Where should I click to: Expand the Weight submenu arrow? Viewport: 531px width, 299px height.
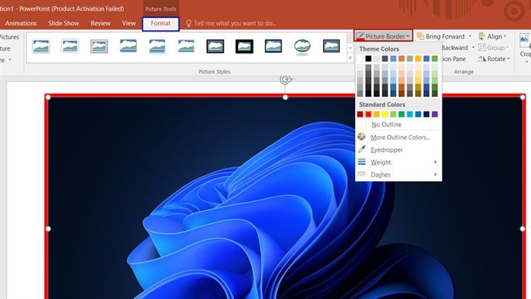point(435,162)
